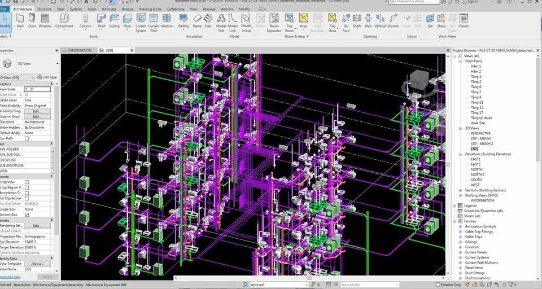Open the INFORMATION view tab

pyautogui.click(x=80, y=50)
